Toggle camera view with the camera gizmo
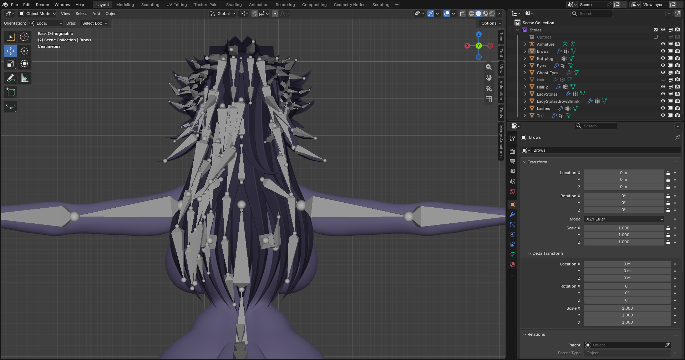Viewport: 685px width, 360px height. pos(489,88)
